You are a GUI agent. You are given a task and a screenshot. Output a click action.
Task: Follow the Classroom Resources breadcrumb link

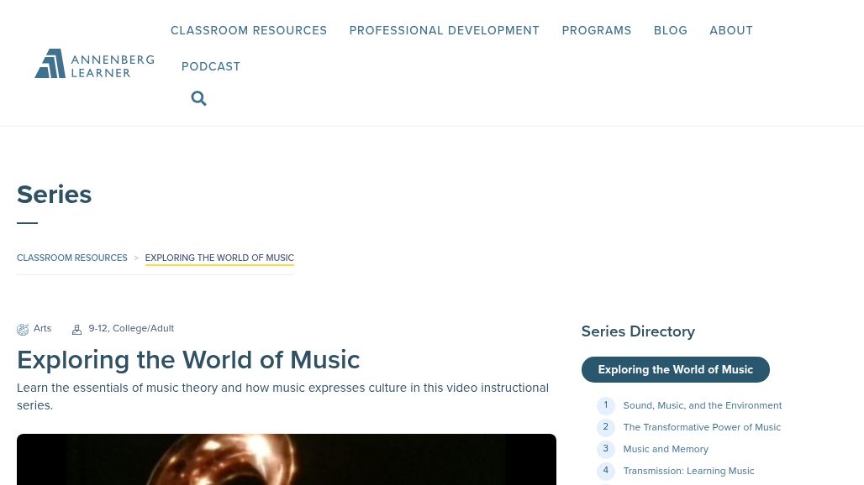point(71,258)
